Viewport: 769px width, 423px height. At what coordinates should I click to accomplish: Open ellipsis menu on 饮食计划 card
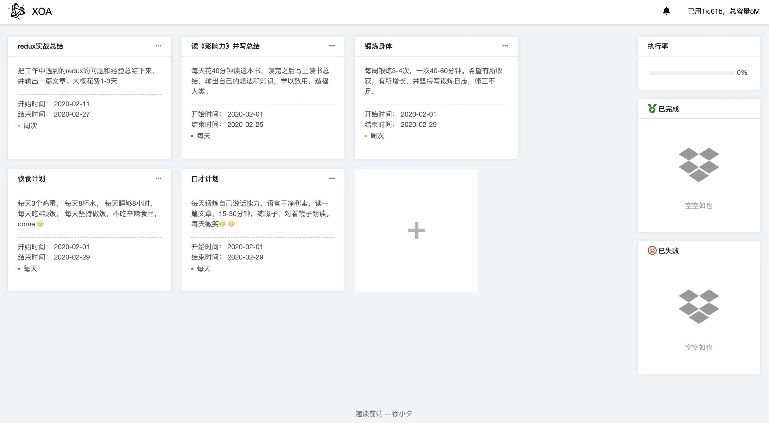158,178
